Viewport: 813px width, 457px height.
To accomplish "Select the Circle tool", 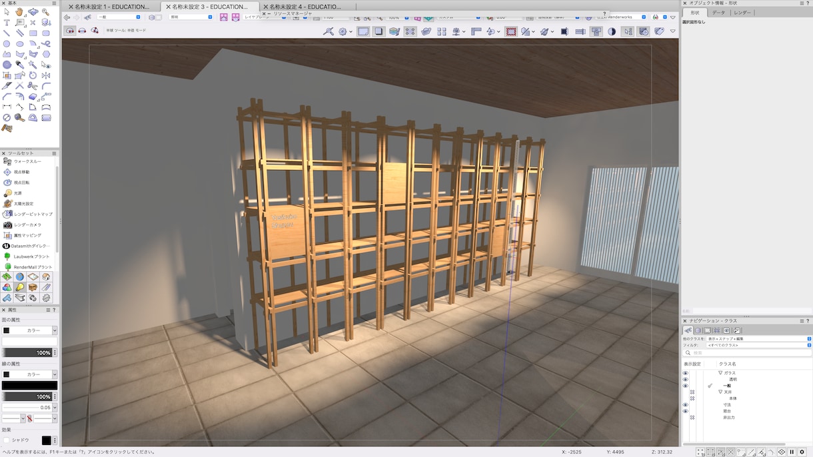I will pyautogui.click(x=7, y=44).
